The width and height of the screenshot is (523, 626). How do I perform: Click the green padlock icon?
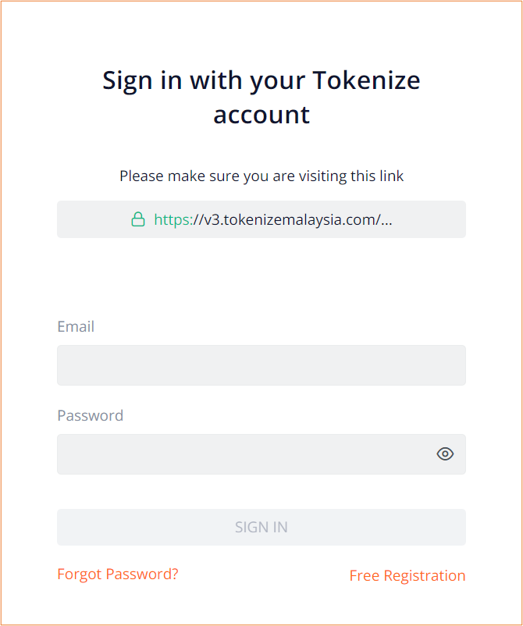pyautogui.click(x=138, y=219)
